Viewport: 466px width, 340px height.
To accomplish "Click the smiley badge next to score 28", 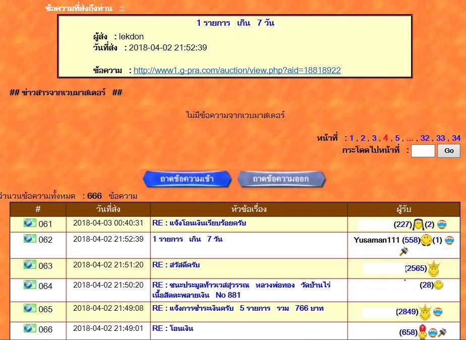I will pos(439,286).
